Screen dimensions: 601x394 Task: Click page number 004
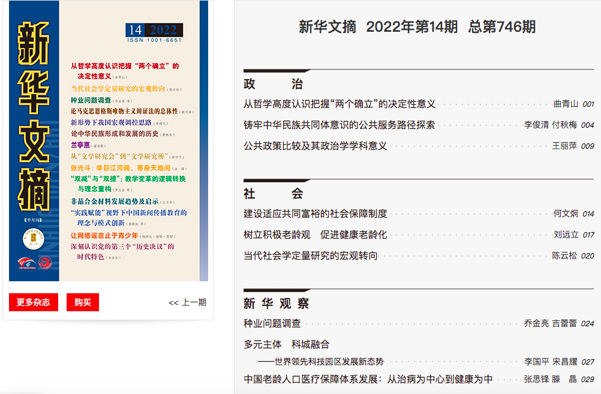coord(588,125)
